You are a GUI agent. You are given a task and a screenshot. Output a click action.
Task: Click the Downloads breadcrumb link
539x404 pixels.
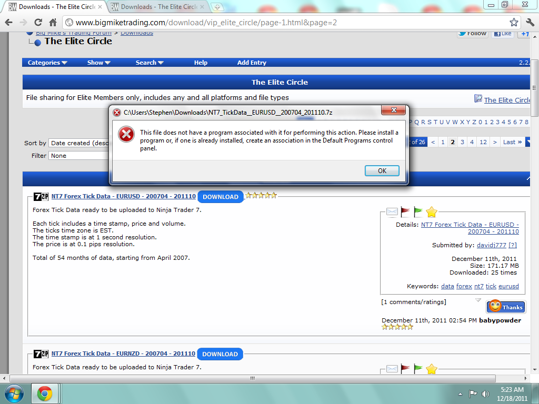point(137,33)
